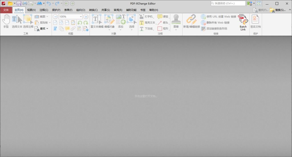Click the Quick Launch (快速启动) search field
The image size is (292, 157).
[x=228, y=3]
